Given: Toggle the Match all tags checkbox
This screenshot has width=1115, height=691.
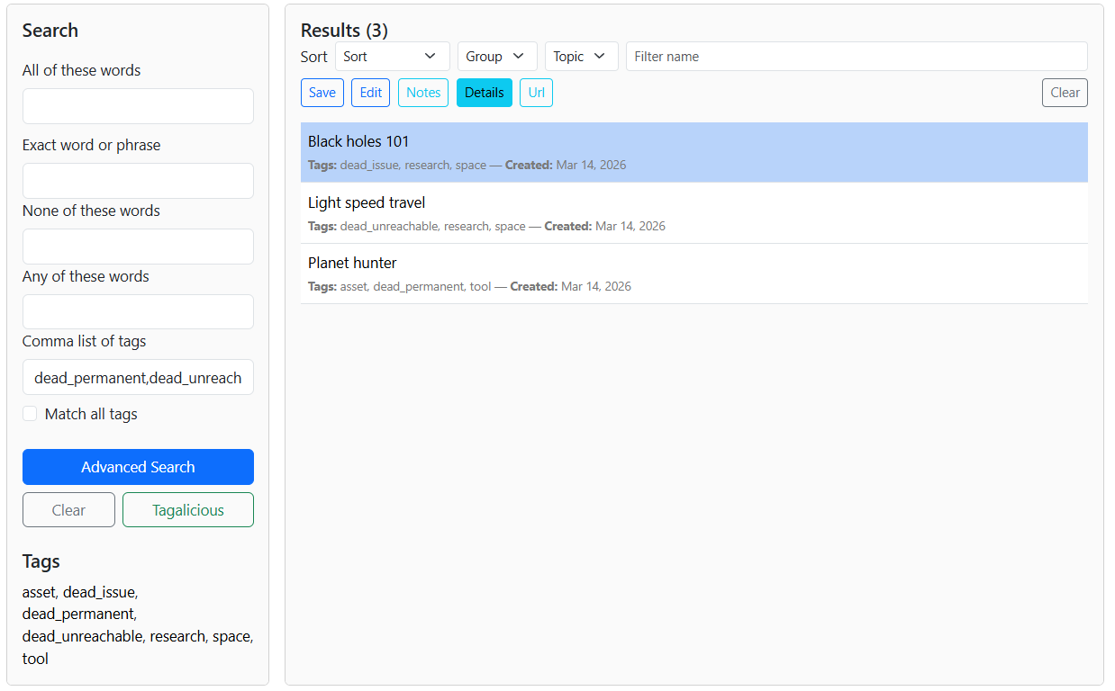Looking at the screenshot, I should click(x=31, y=414).
